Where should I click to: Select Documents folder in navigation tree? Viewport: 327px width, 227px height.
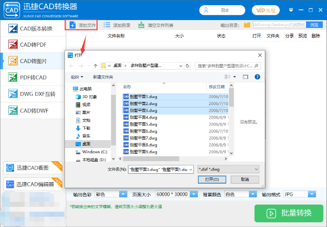point(83,121)
